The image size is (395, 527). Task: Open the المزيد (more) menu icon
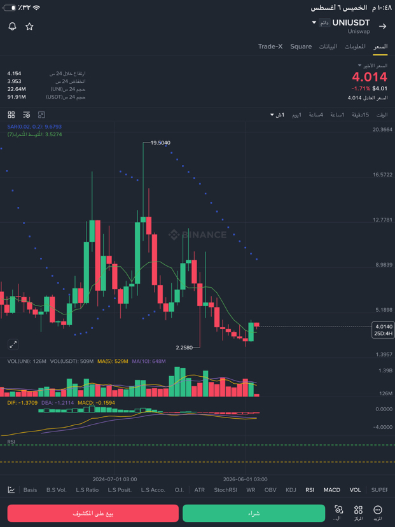(x=378, y=513)
